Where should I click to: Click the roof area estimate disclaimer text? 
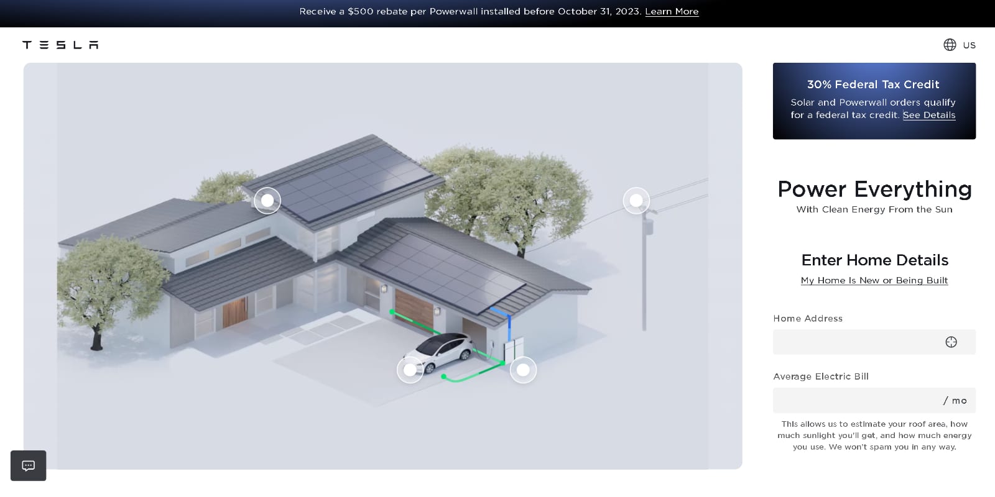pyautogui.click(x=874, y=435)
